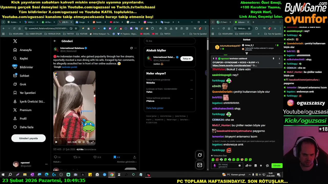Viewport: 328px width, 184px height.
Task: Bookmark page star in X address bar
Action: [x=76, y=28]
